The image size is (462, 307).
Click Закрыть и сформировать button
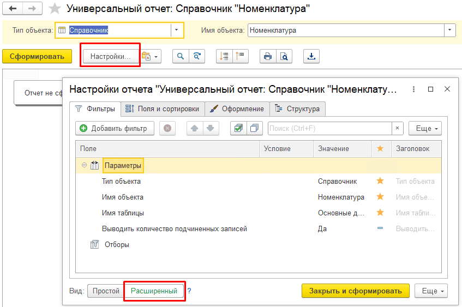[x=355, y=291]
